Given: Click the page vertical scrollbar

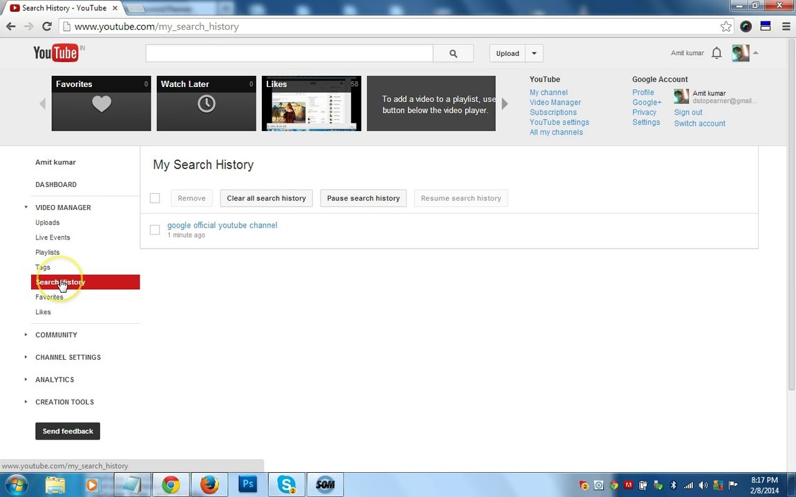Looking at the screenshot, I should coord(791,213).
